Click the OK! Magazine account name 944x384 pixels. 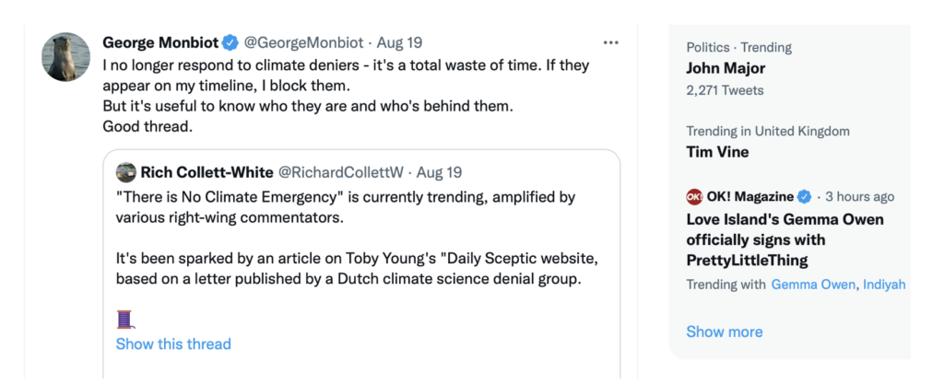tap(750, 196)
